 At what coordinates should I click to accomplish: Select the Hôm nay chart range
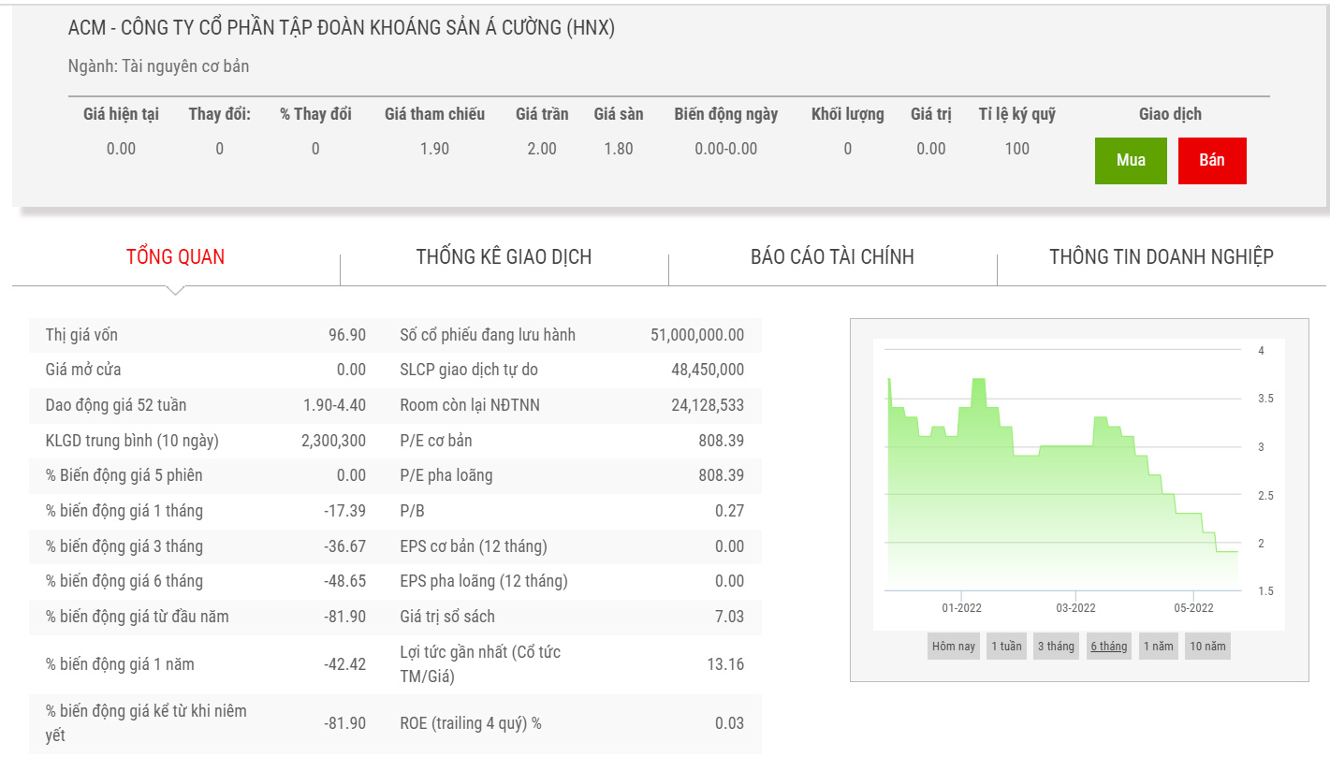(953, 647)
